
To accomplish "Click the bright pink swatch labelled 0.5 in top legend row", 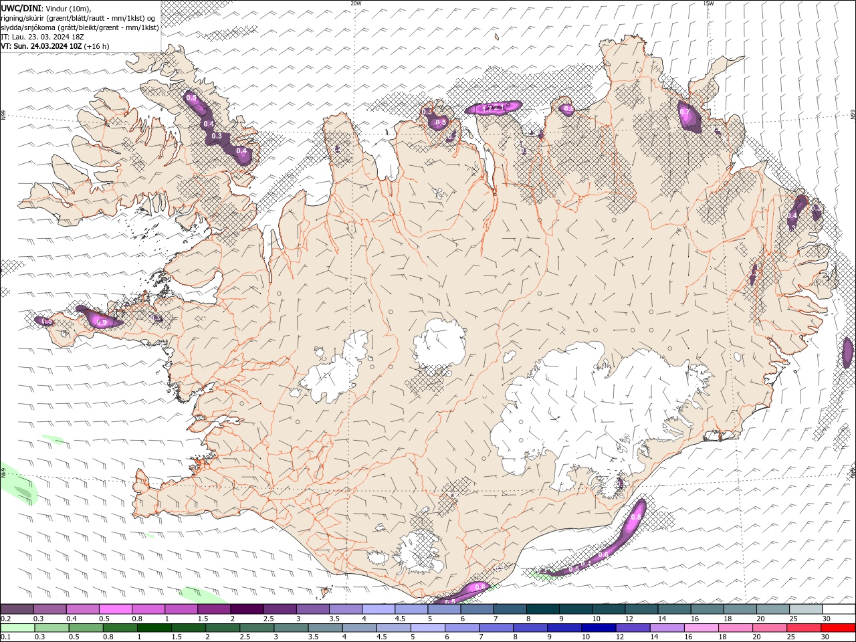I will pyautogui.click(x=115, y=609).
